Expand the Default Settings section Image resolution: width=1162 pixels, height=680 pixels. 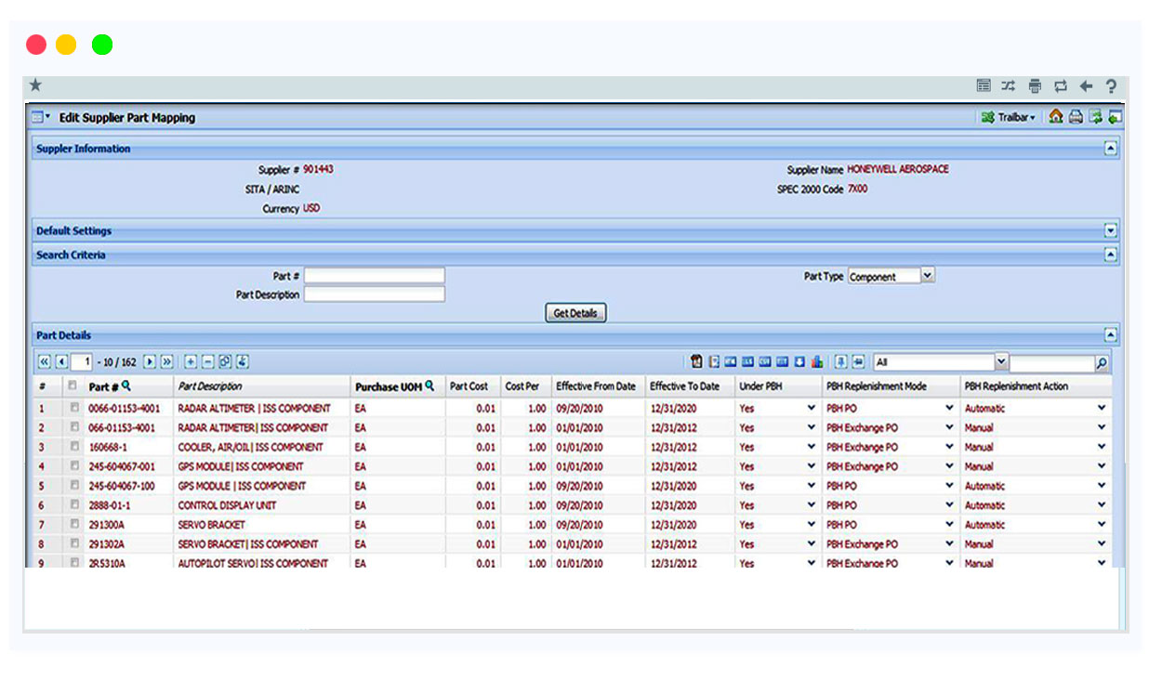(x=1111, y=230)
